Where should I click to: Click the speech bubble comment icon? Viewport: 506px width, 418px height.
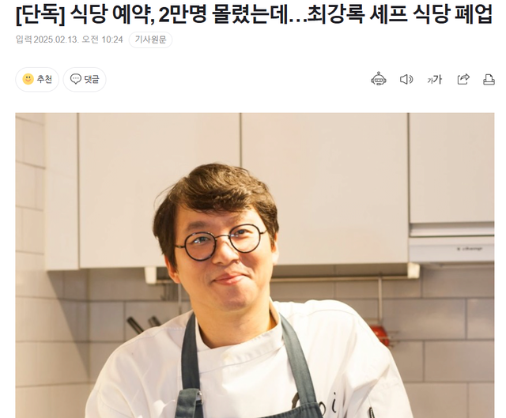(x=76, y=79)
